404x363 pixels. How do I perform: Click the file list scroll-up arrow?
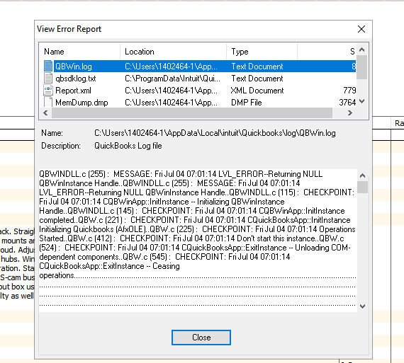coord(362,50)
